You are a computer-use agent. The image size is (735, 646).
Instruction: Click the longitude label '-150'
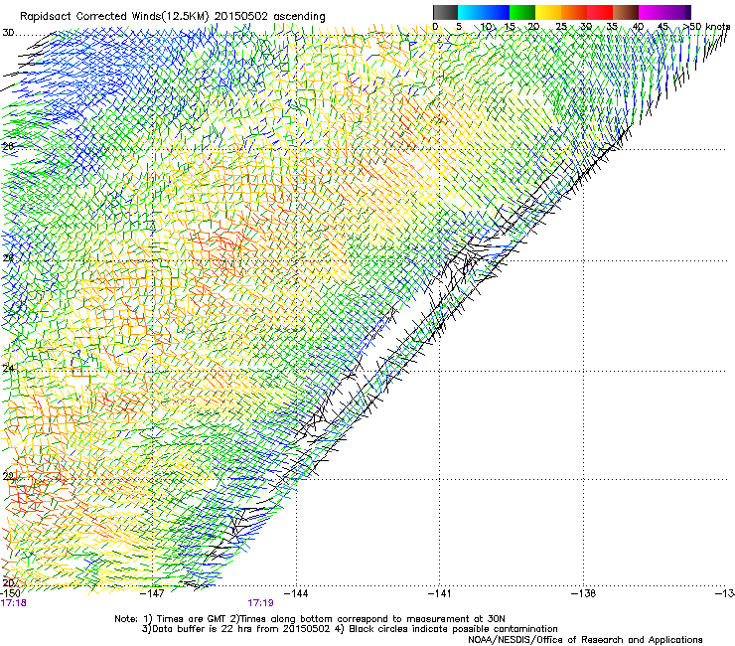10,594
